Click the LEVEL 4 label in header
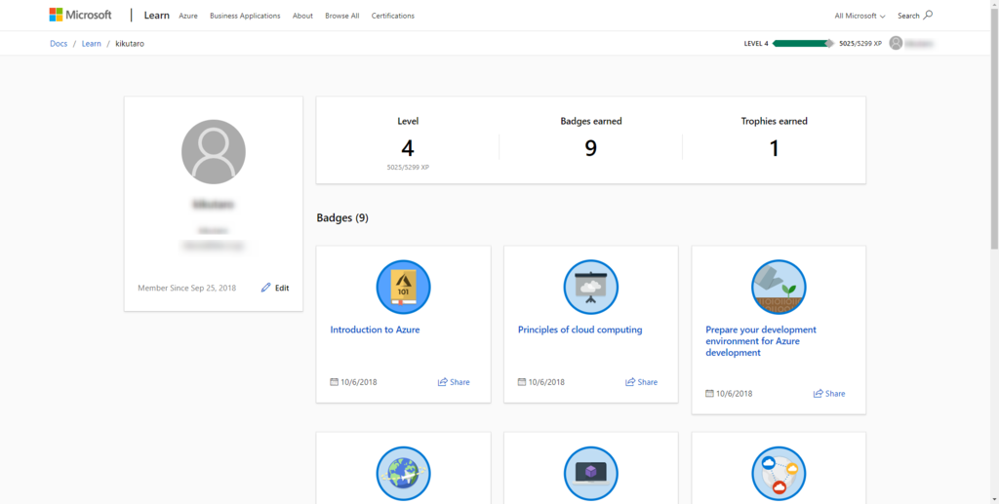 click(756, 43)
